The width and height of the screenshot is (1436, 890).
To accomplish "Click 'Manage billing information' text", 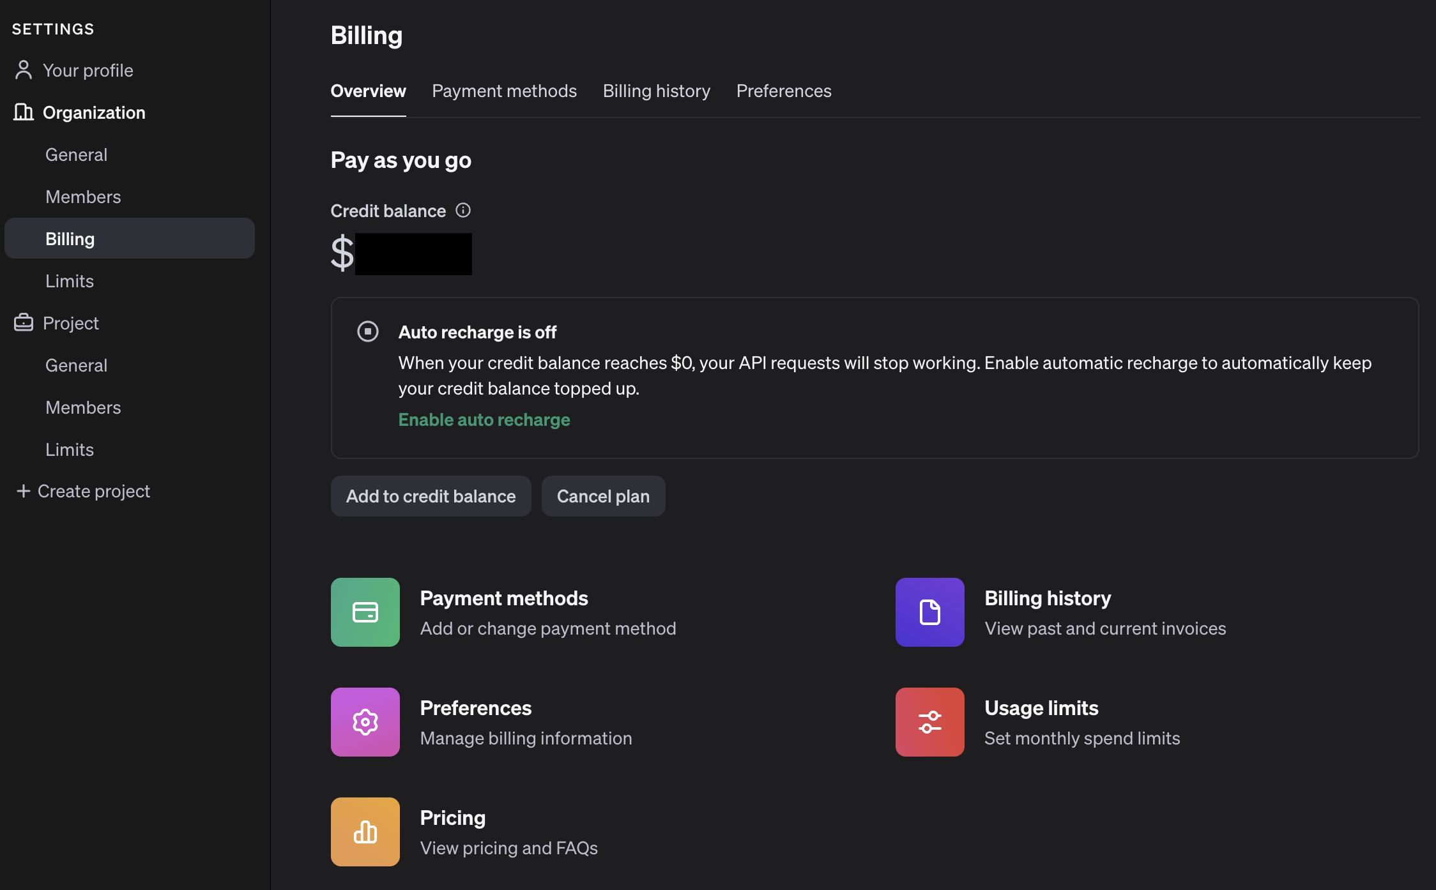I will 526,739.
